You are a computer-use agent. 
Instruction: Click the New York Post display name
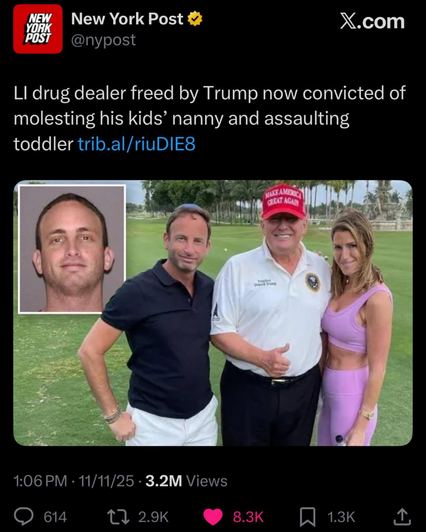(x=127, y=19)
